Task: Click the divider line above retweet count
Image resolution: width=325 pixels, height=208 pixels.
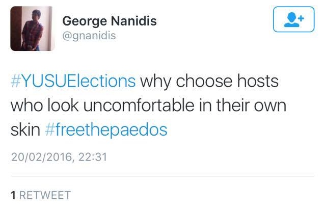Action: coord(163,176)
